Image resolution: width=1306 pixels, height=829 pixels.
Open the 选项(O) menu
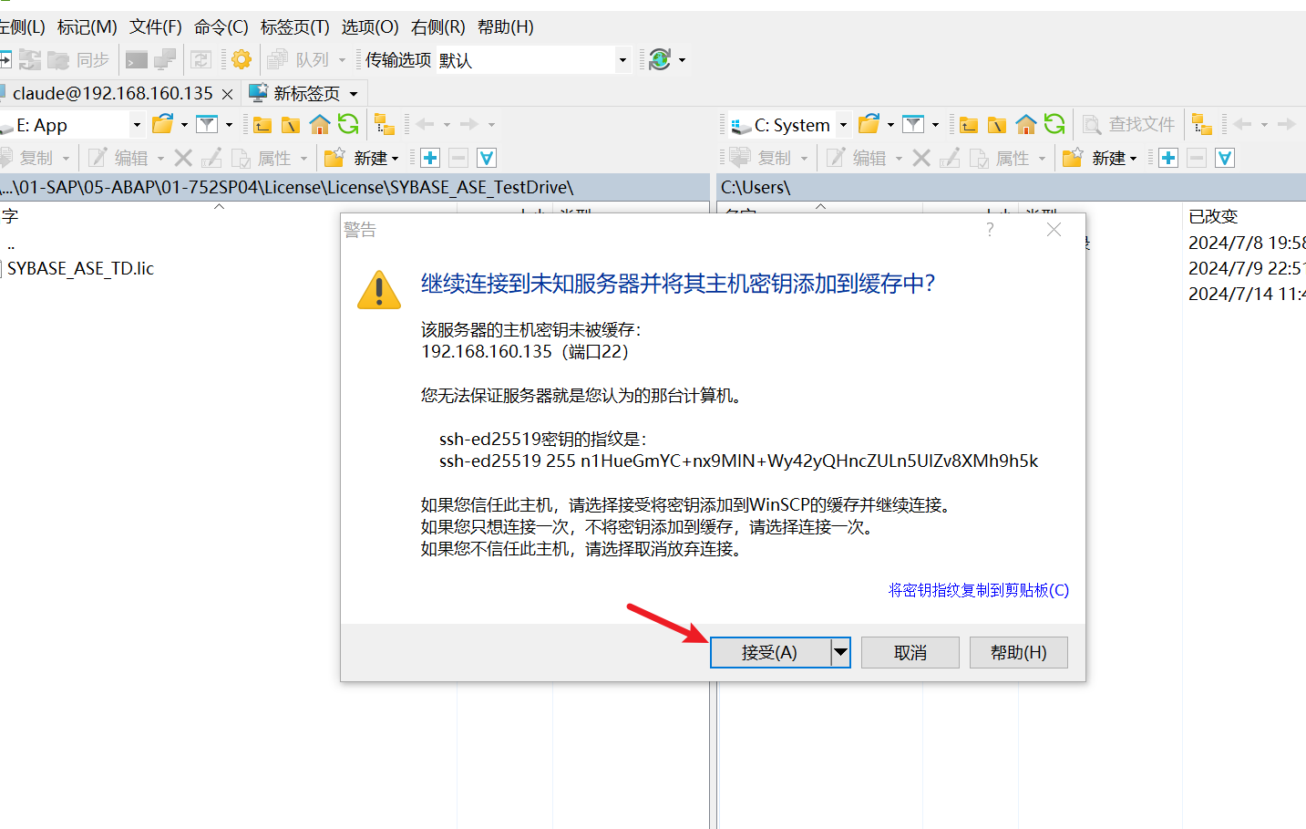(x=369, y=27)
